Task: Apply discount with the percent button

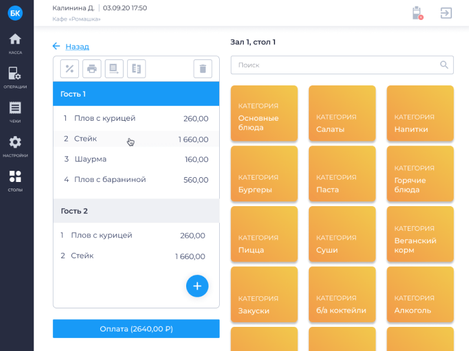Action: point(70,69)
